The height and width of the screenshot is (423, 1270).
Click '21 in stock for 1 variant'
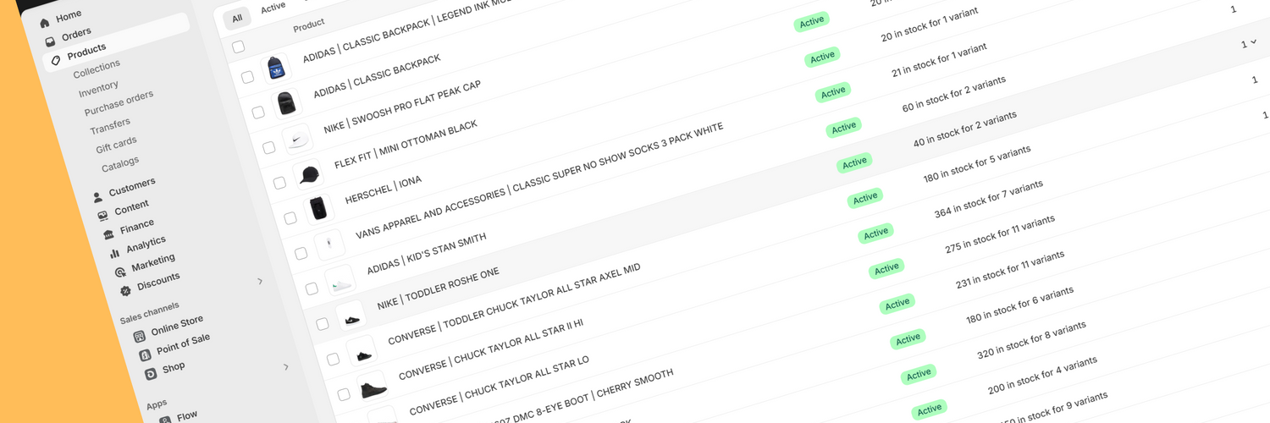pos(939,58)
